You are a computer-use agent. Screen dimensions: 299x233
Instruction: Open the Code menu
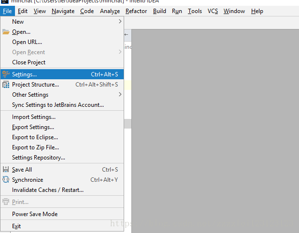click(87, 11)
